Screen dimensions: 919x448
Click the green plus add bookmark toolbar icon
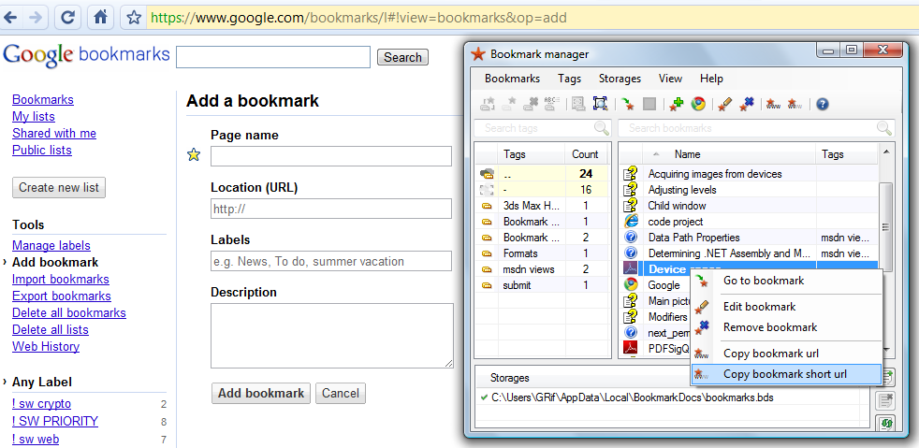[677, 104]
